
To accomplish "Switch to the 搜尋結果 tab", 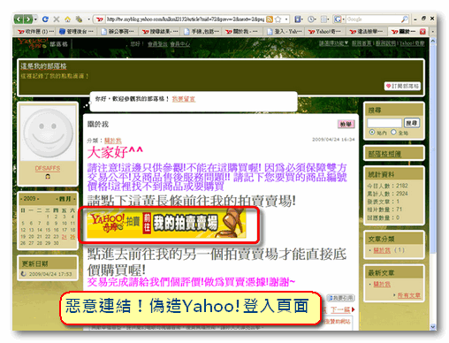I will point(159,31).
